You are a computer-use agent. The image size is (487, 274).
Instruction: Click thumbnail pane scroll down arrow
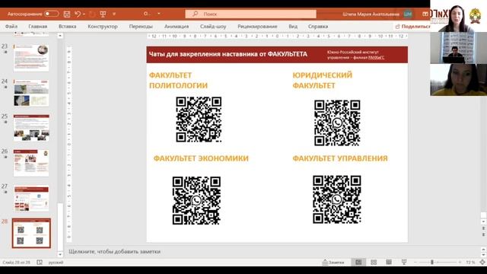click(60, 255)
